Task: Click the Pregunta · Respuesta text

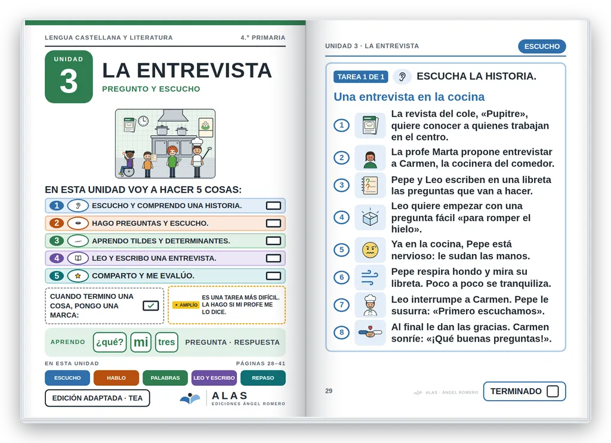Action: [x=232, y=342]
